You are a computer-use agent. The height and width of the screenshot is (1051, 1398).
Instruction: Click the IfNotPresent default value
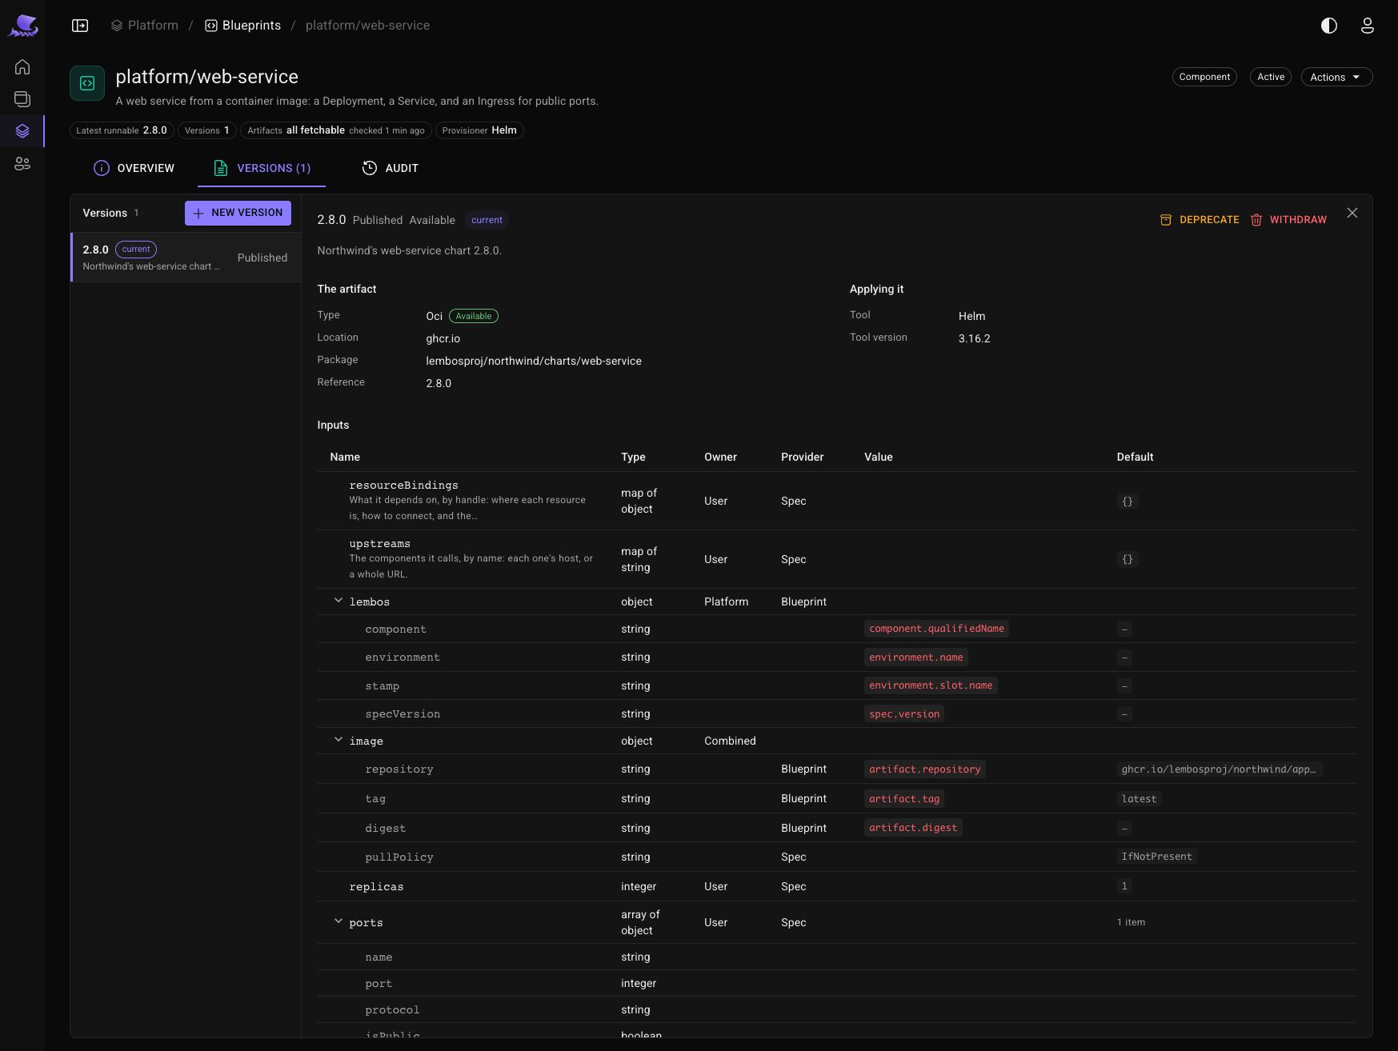[x=1156, y=857]
